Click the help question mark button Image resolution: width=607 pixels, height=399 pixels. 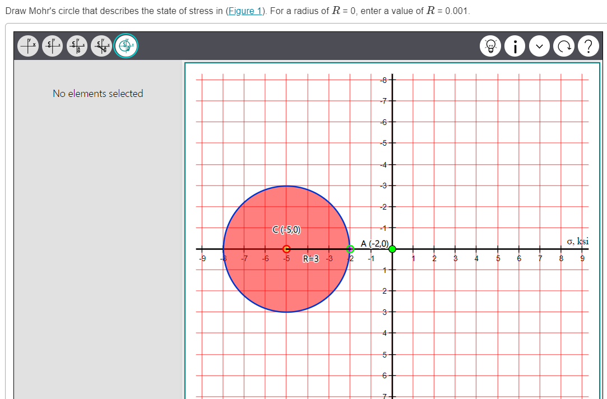point(589,45)
